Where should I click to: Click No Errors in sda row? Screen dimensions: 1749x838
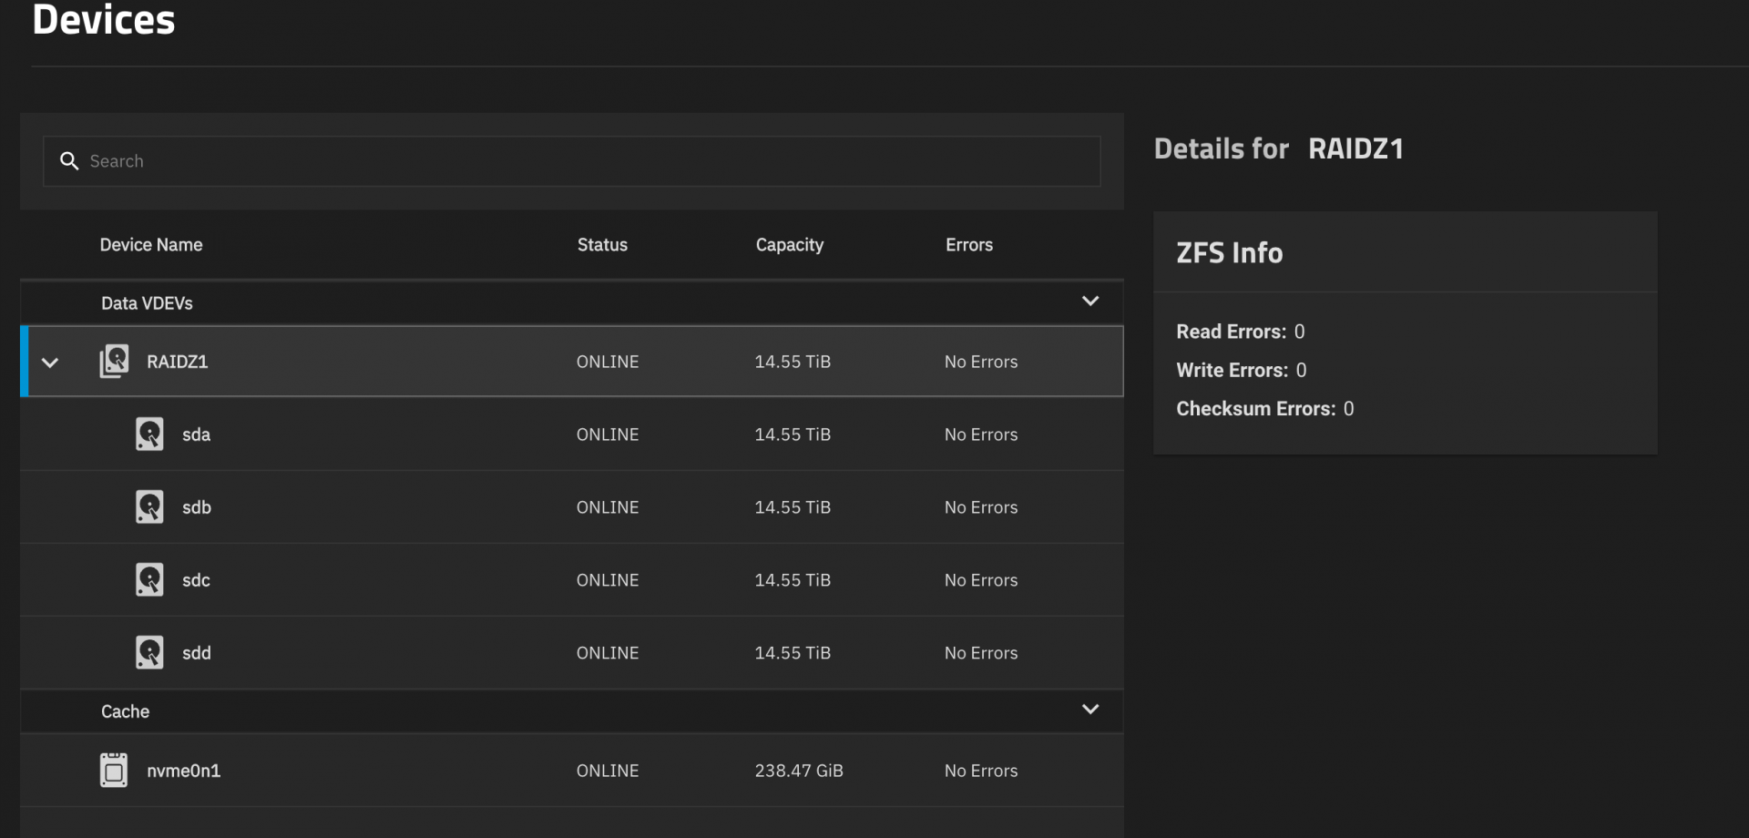(981, 435)
